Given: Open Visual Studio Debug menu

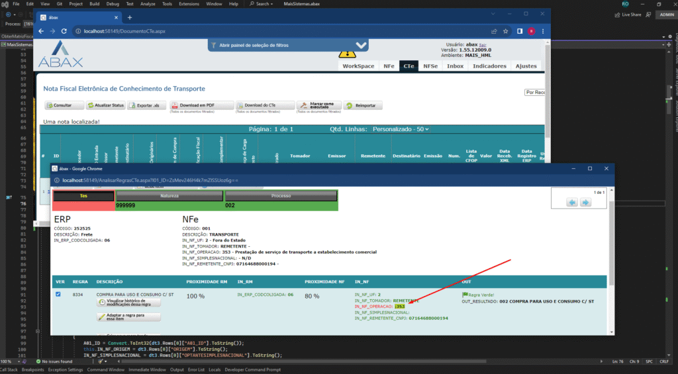Looking at the screenshot, I should point(113,4).
